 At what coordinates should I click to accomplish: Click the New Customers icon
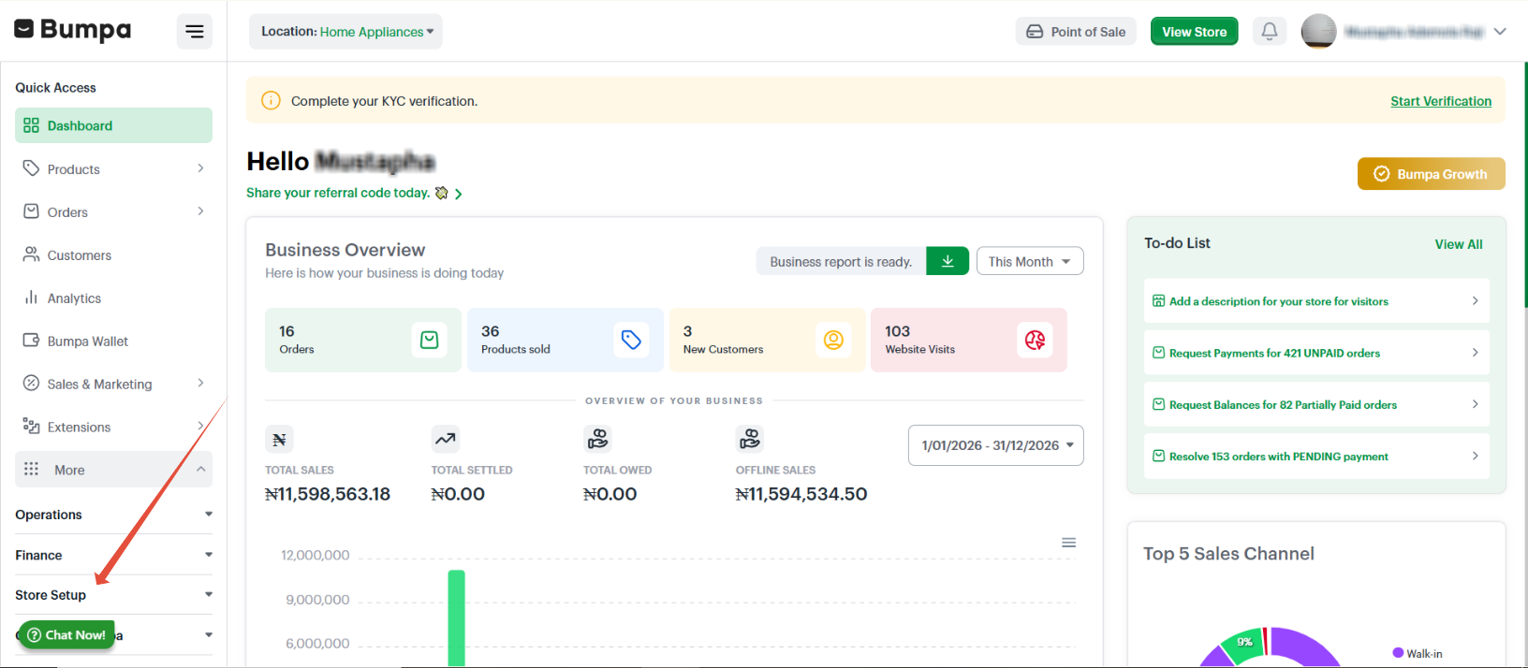click(833, 340)
